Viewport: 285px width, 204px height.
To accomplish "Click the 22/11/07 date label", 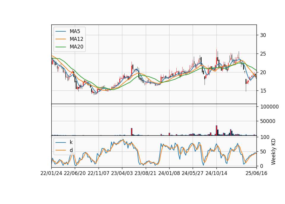I will 99,173.
